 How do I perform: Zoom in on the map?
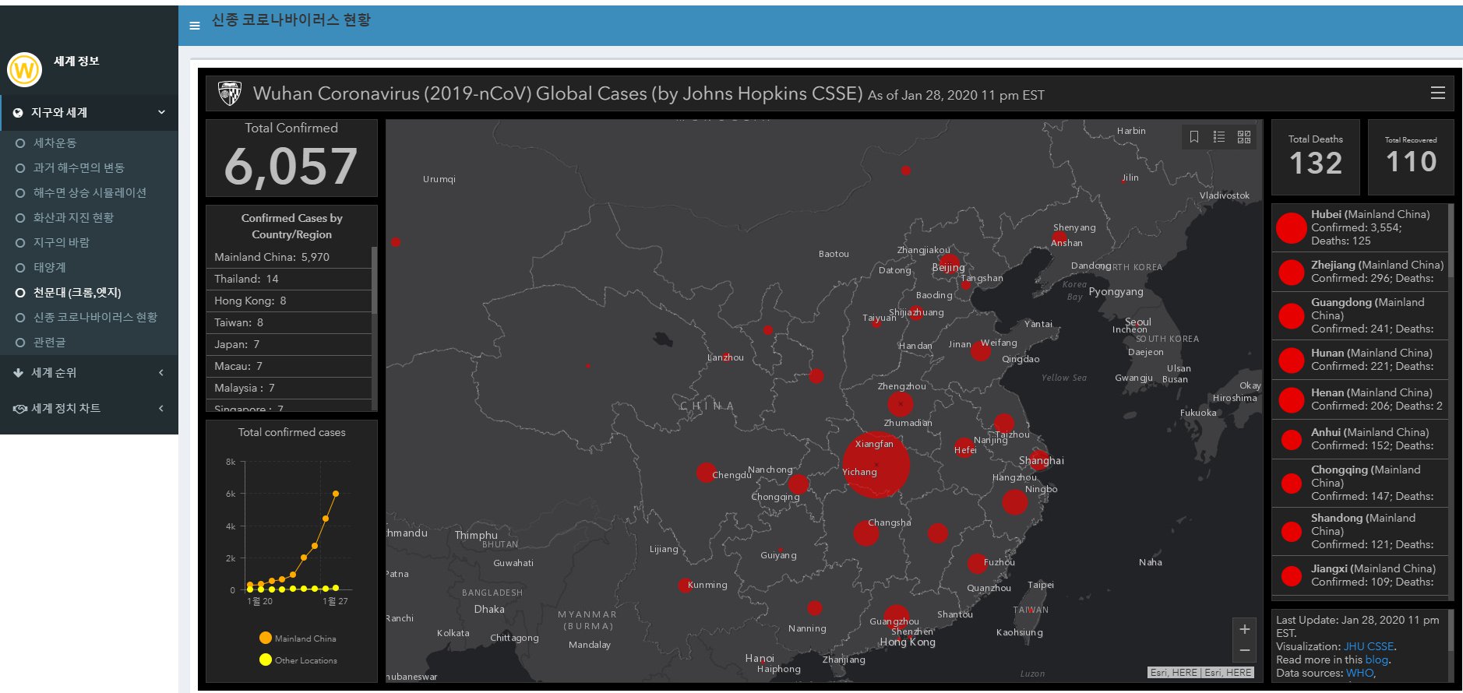coord(1245,629)
